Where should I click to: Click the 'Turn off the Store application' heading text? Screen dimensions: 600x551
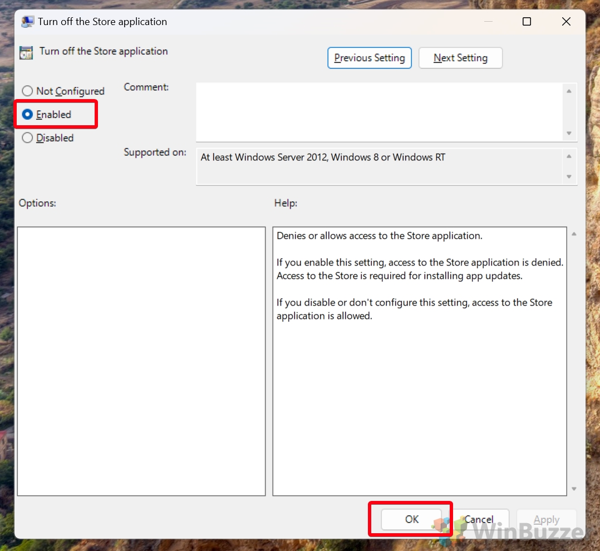tap(104, 51)
